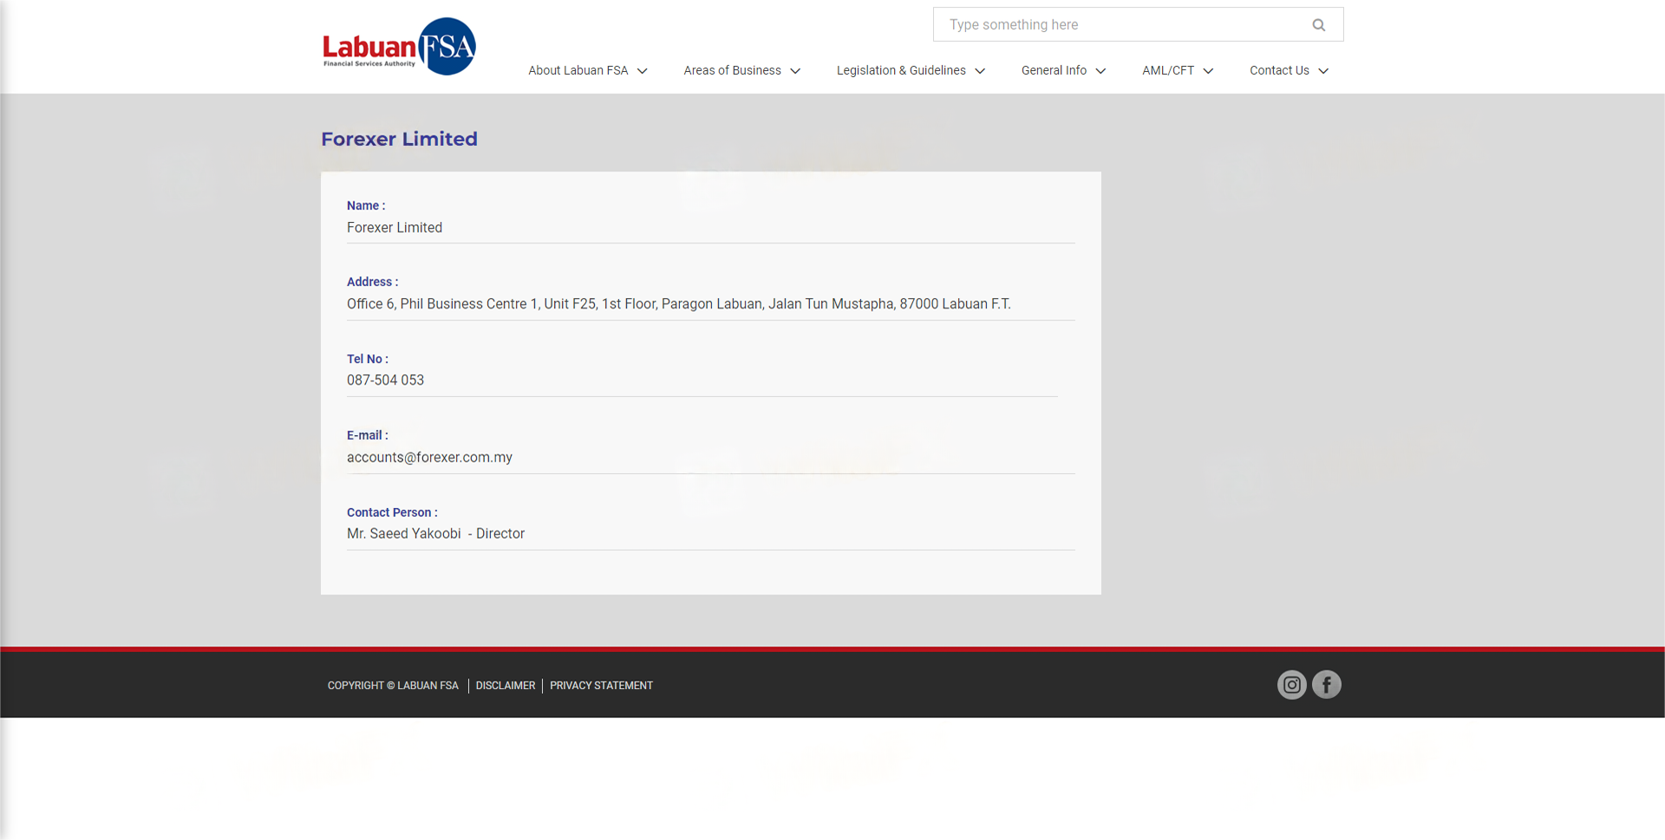Screen dimensions: 1665x840
Task: Click the Labuan FSA logo
Action: (x=399, y=47)
